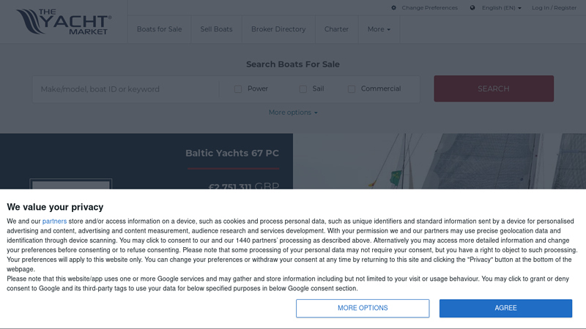586x329 pixels.
Task: Select the Charter navigation item
Action: click(336, 29)
